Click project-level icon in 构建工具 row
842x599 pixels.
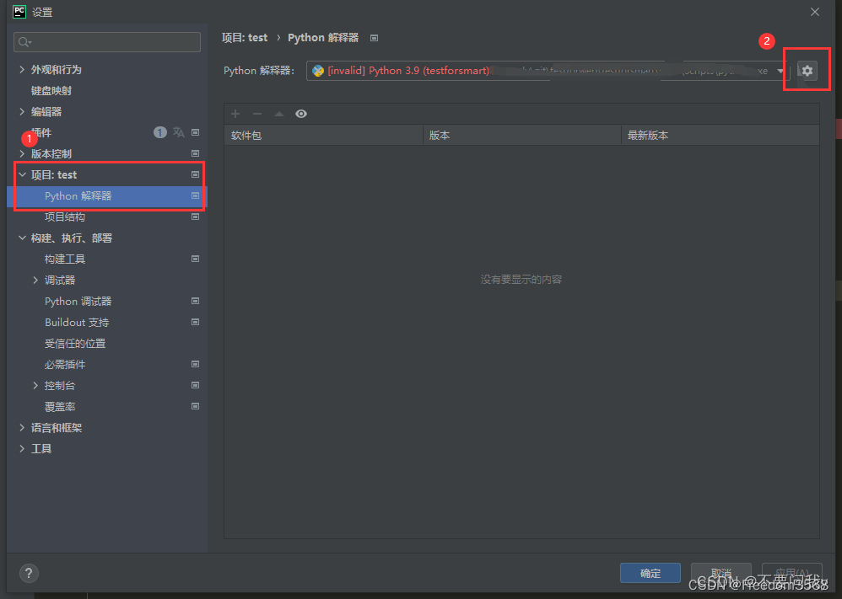196,259
